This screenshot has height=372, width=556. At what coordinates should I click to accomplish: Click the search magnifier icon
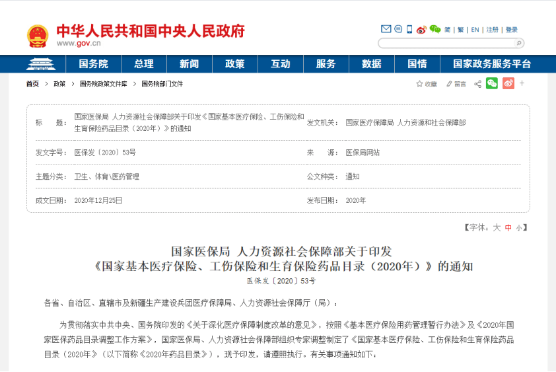(x=519, y=44)
